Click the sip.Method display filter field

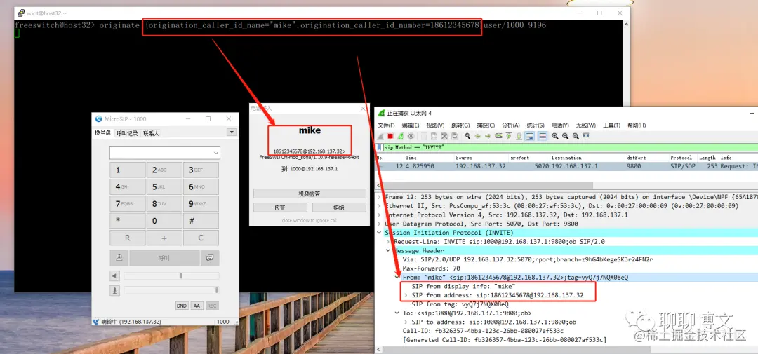click(571, 147)
